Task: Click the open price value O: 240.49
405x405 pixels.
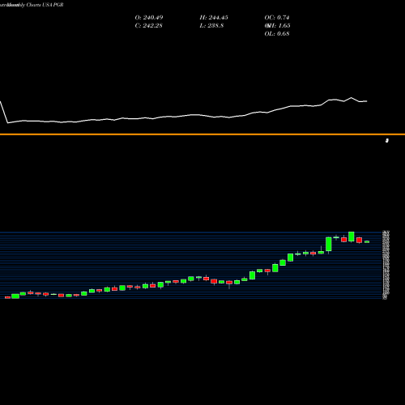Action: click(149, 18)
